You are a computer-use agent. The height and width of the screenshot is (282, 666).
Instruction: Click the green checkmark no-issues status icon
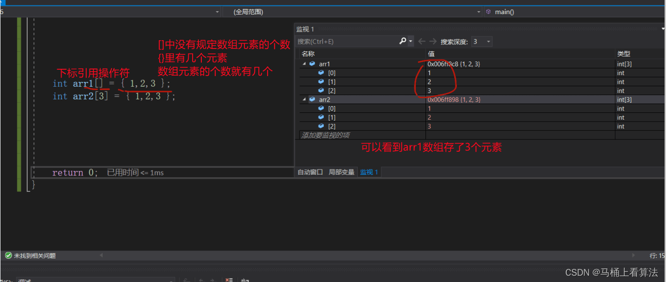tap(8, 255)
